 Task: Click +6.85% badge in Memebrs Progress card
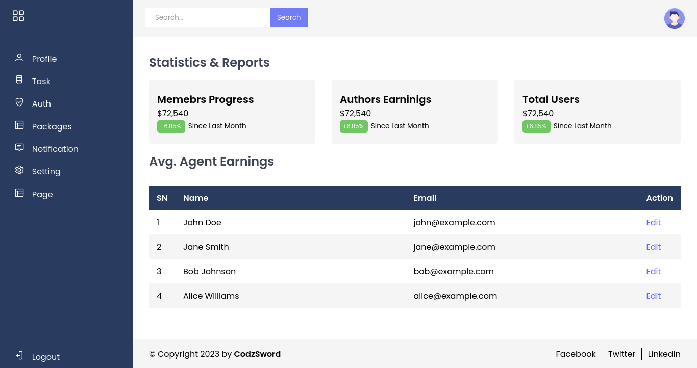pyautogui.click(x=171, y=126)
